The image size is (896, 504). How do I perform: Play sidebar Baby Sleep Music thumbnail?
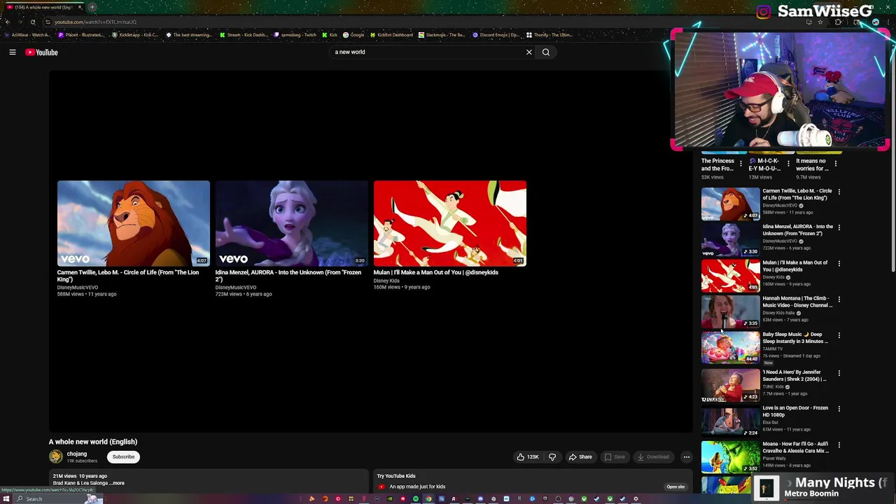pyautogui.click(x=730, y=347)
